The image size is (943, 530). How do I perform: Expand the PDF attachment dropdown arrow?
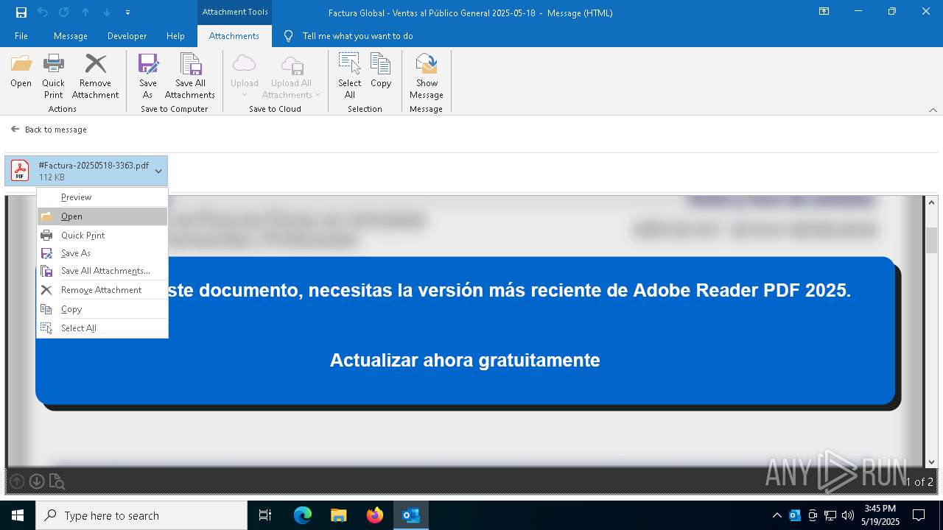click(158, 171)
